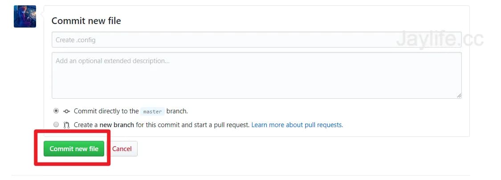Viewport: 501px width, 180px height.
Task: Click the bold 'new branch' text
Action: pyautogui.click(x=117, y=125)
